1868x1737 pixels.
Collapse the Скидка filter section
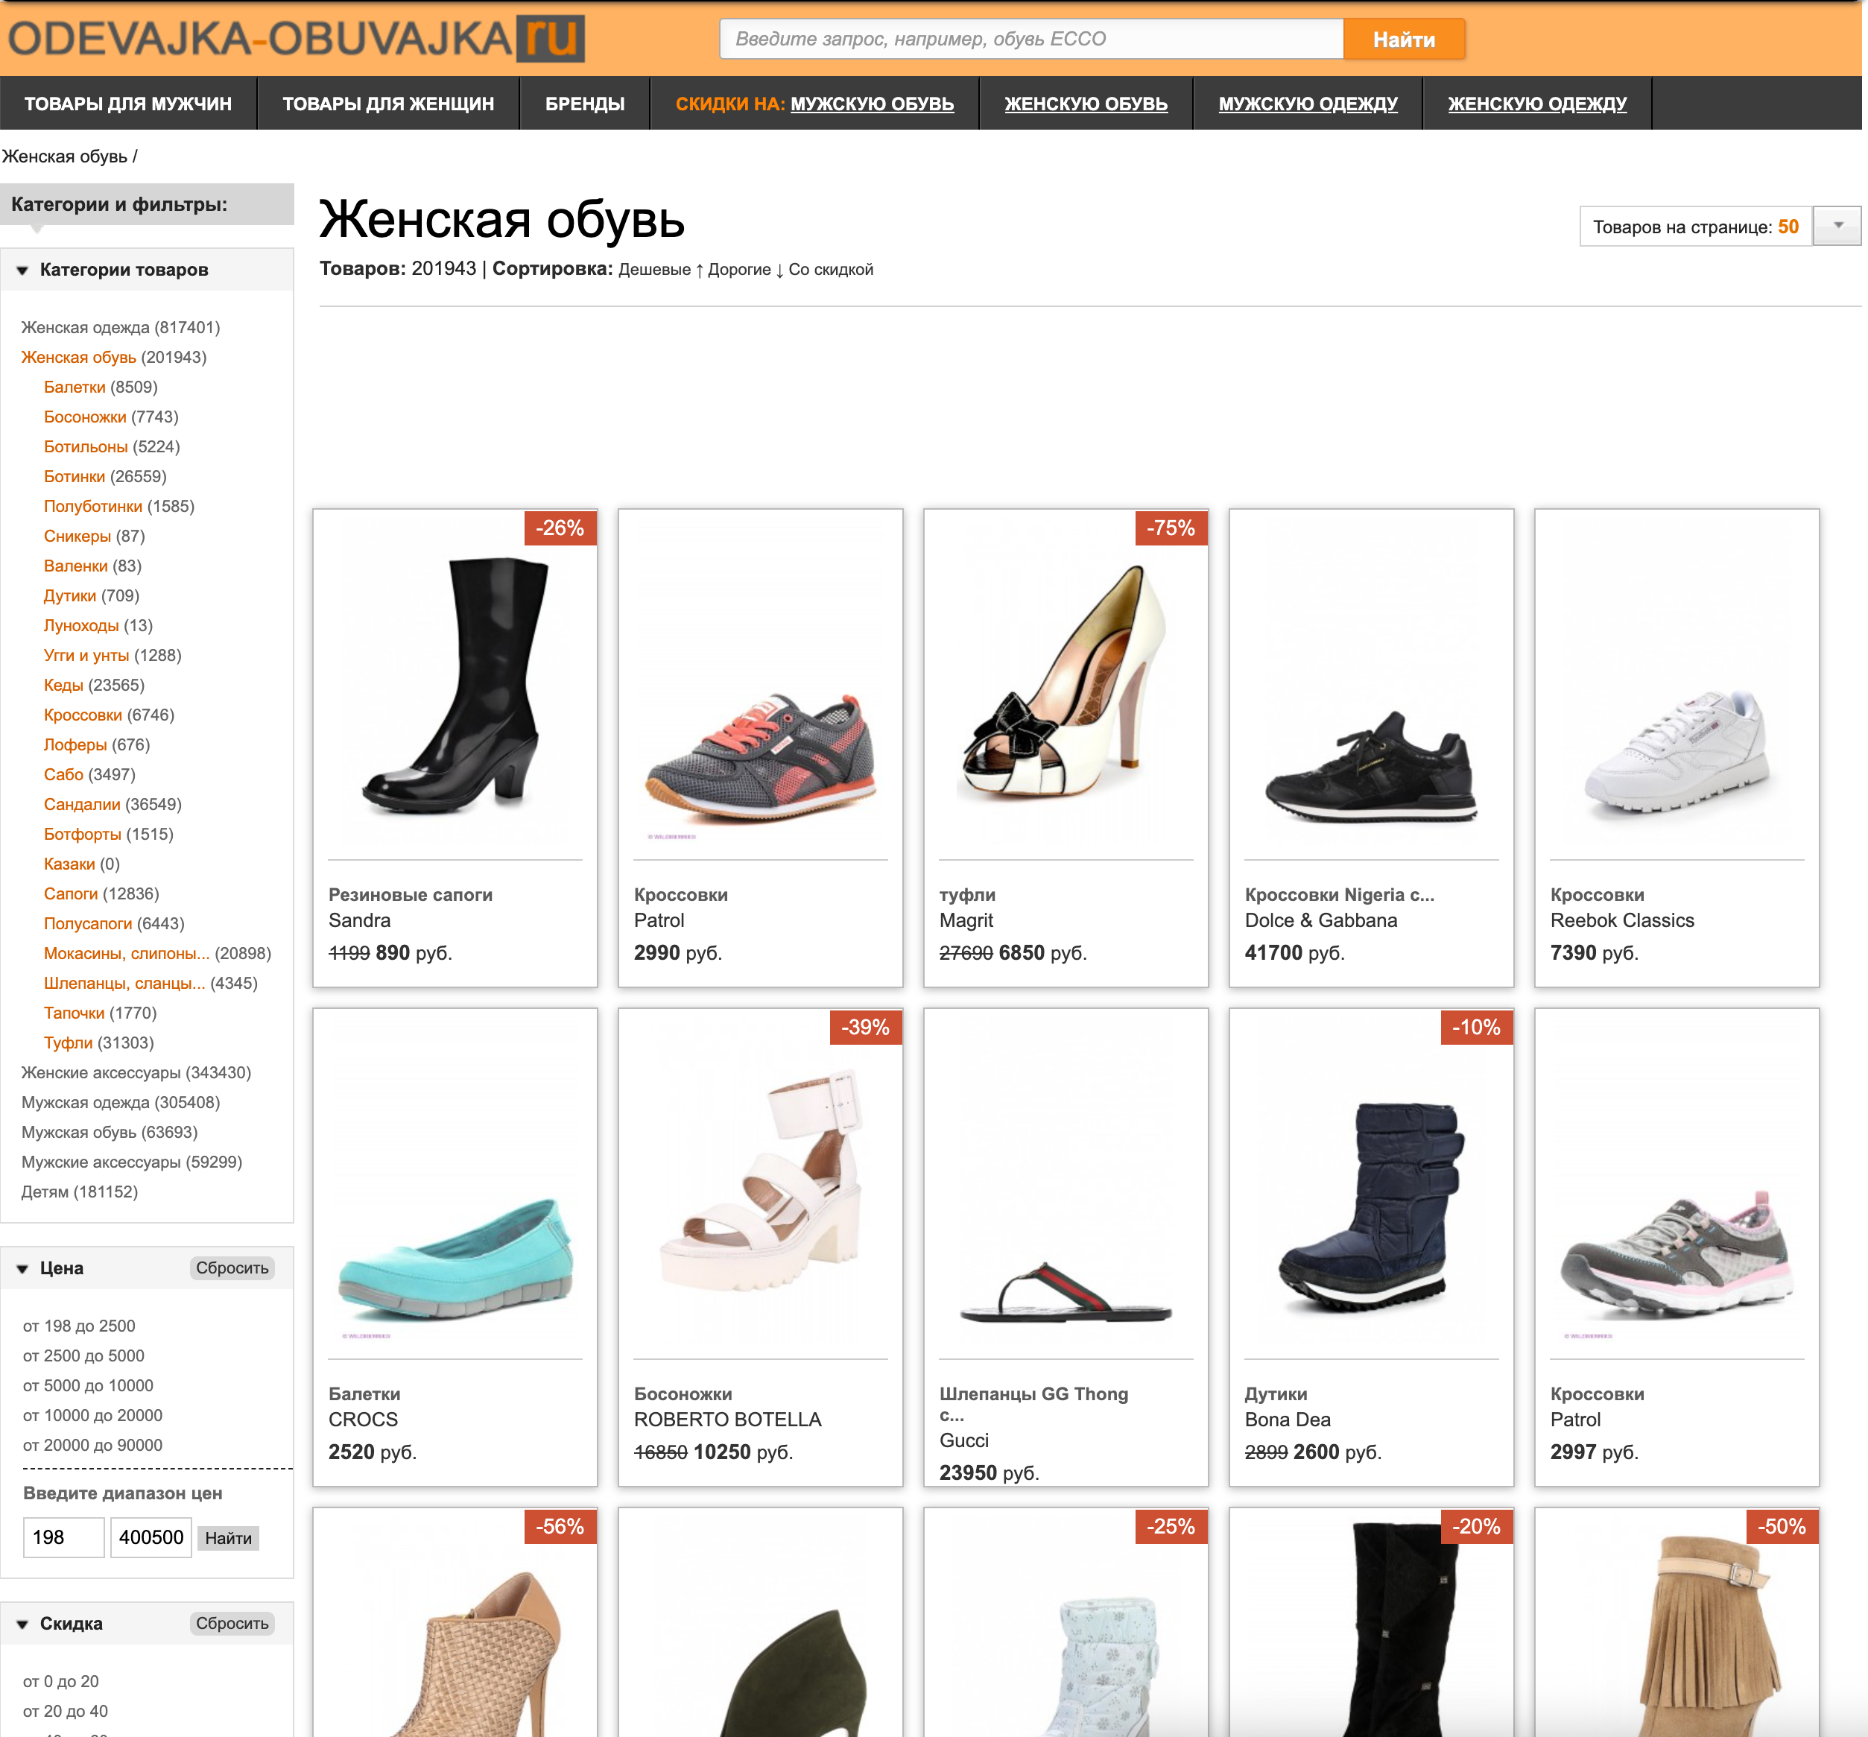pos(22,1624)
